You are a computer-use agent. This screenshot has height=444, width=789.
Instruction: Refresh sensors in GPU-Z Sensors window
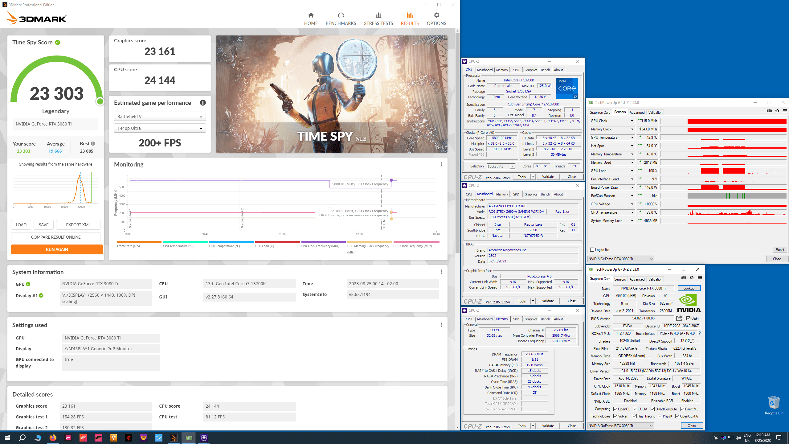tap(777, 111)
